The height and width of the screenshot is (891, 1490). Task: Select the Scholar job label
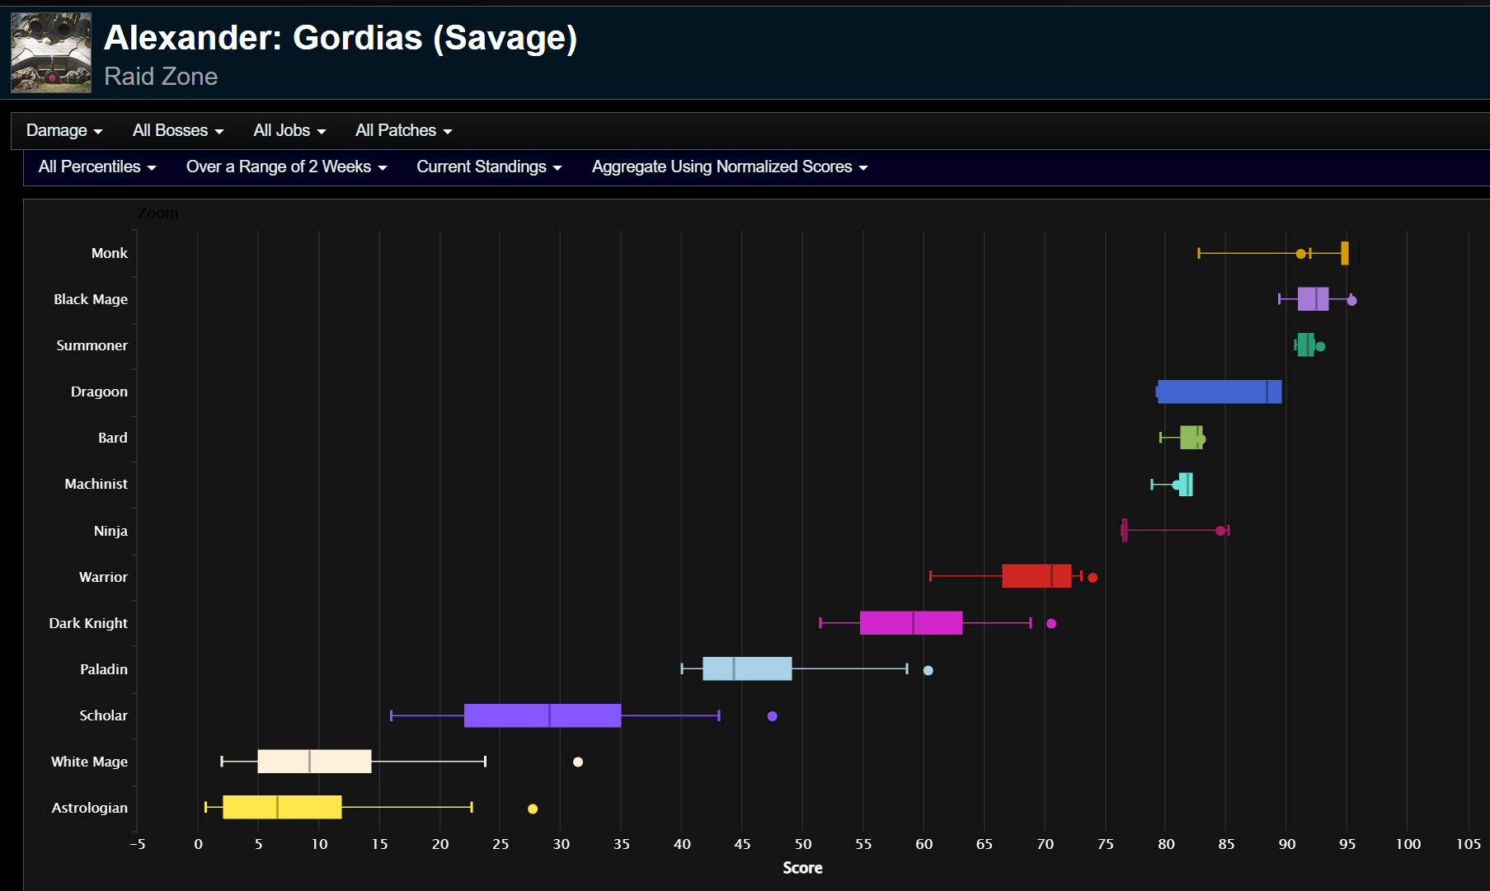pyautogui.click(x=103, y=715)
